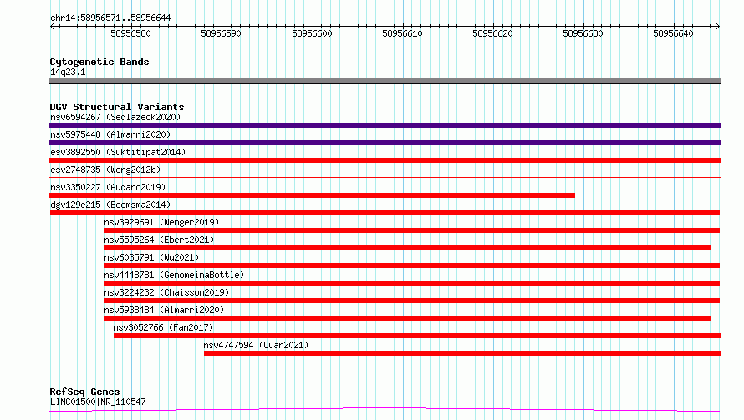Click ruler position 58956610
The width and height of the screenshot is (744, 420).
point(402,33)
